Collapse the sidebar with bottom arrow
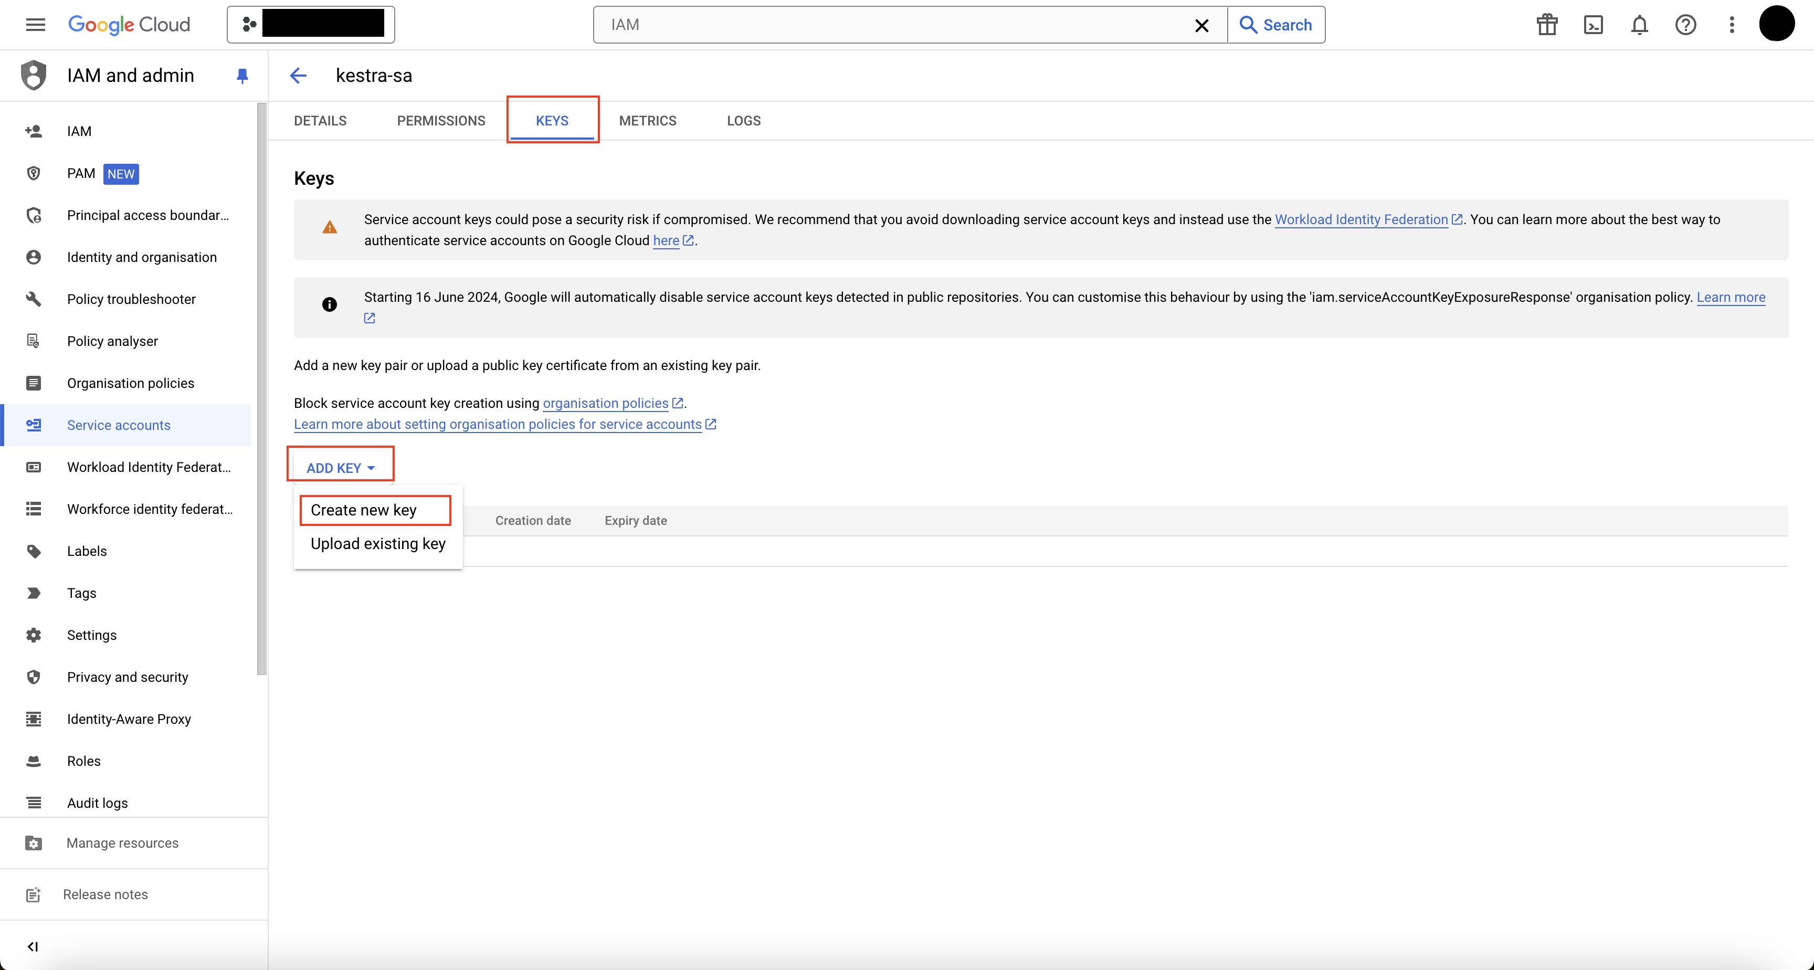Screen dimensions: 1814x970 tap(33, 946)
